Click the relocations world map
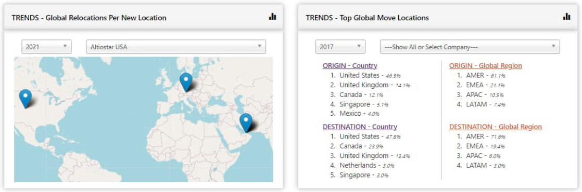The image size is (582, 192). (x=144, y=119)
